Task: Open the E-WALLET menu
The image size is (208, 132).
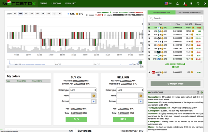Action: [70, 4]
